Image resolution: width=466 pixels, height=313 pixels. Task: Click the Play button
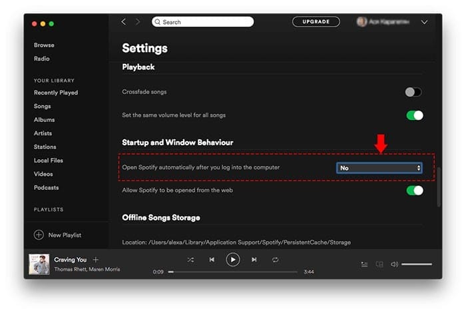click(x=233, y=260)
